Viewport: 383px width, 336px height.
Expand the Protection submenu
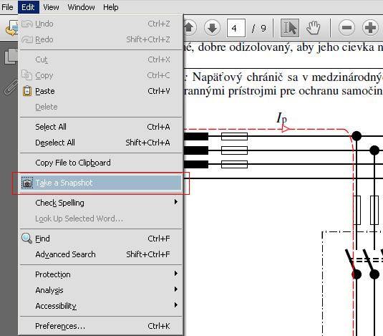pos(101,274)
